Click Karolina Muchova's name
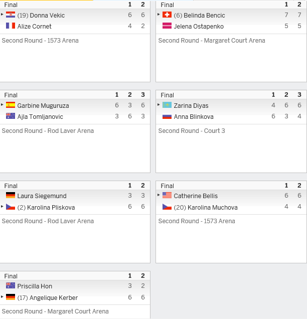Viewport: 307px width, 319px height. click(212, 207)
